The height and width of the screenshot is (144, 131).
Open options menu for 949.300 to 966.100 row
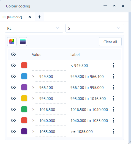[113, 77]
